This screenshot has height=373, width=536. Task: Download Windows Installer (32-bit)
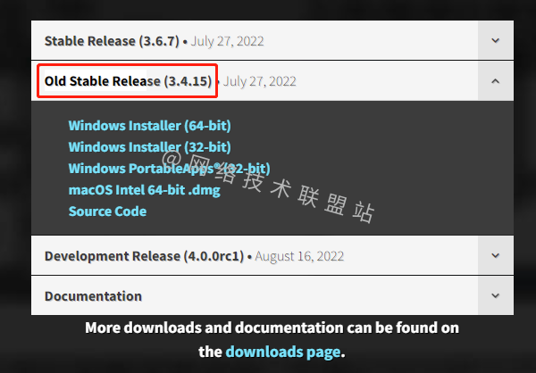[x=150, y=147]
